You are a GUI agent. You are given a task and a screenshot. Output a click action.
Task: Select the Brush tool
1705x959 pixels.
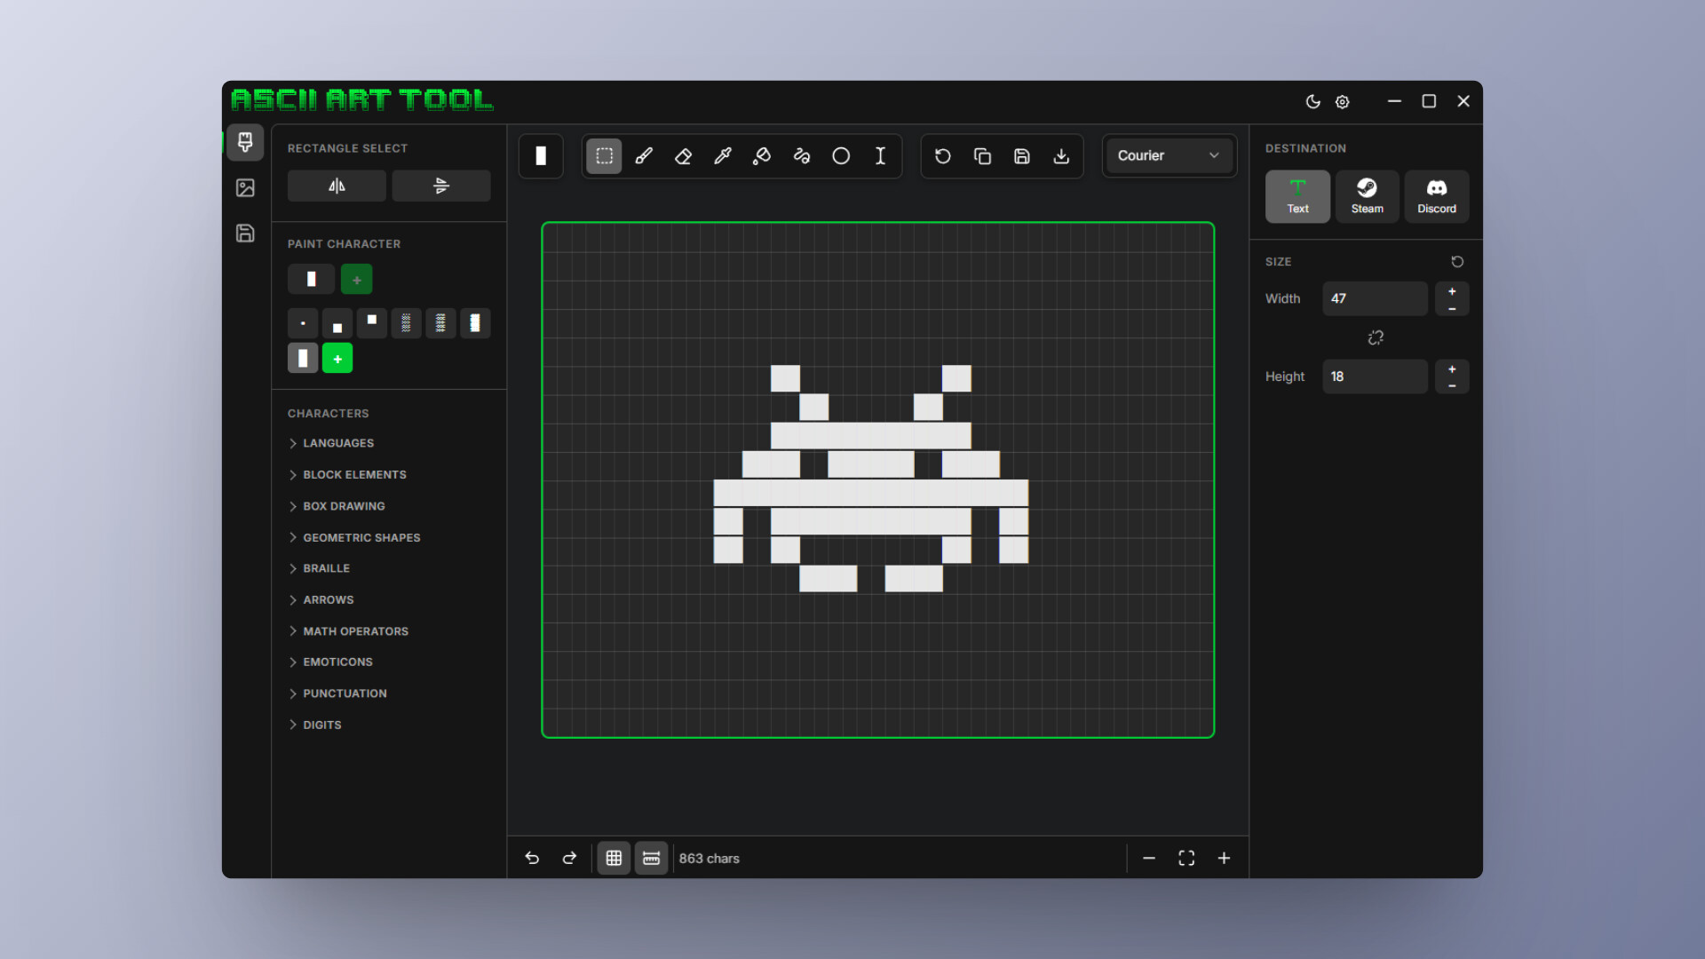[644, 156]
